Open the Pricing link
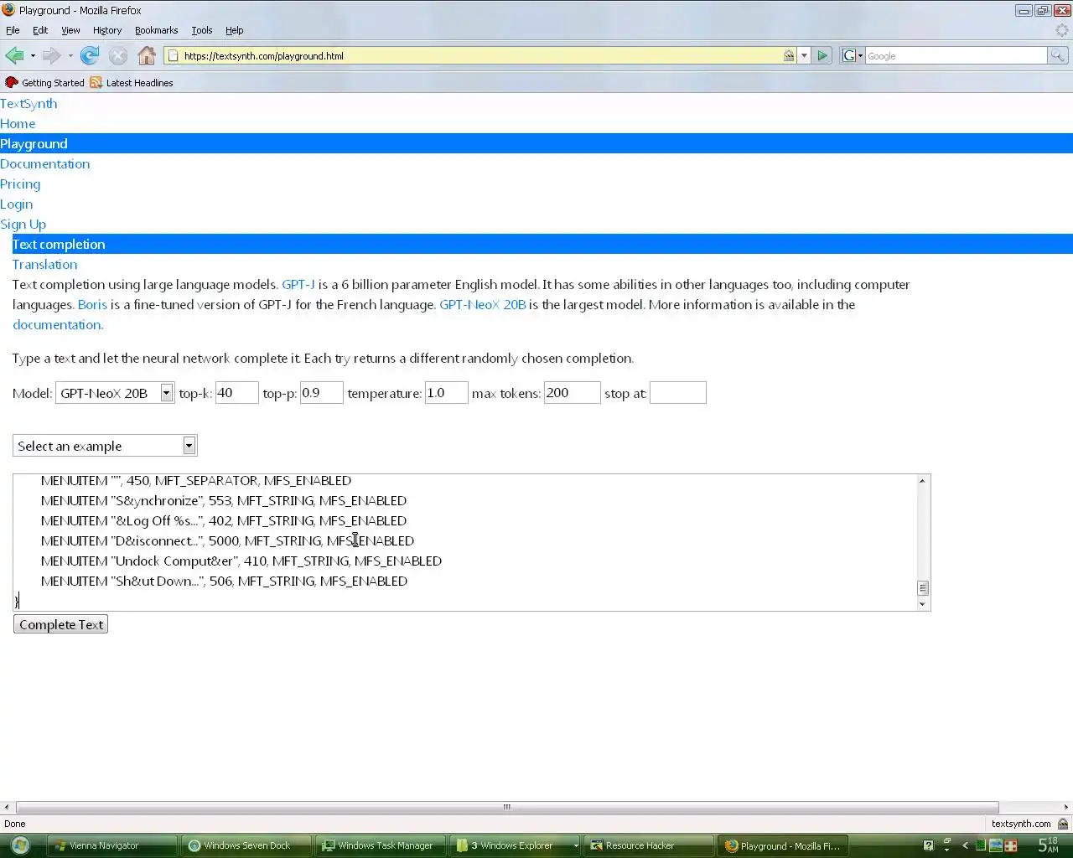The image size is (1073, 858). [20, 184]
